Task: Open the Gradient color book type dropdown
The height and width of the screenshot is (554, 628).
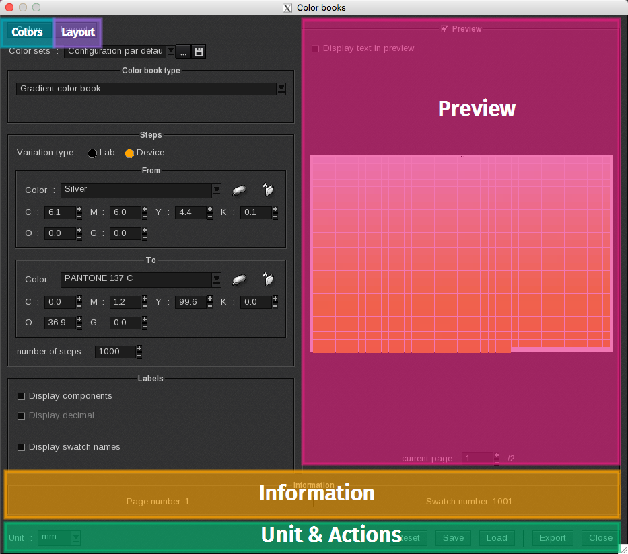Action: [x=281, y=88]
